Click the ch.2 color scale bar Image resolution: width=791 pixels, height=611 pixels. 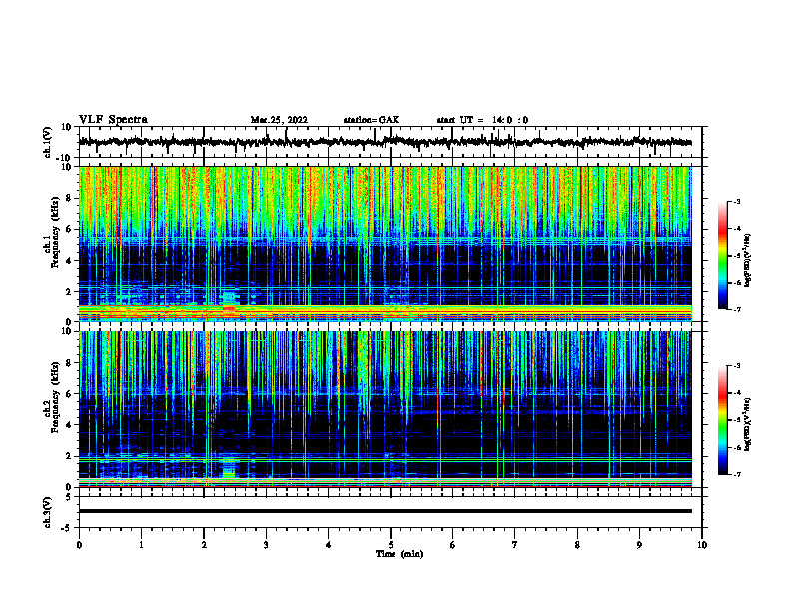click(723, 420)
